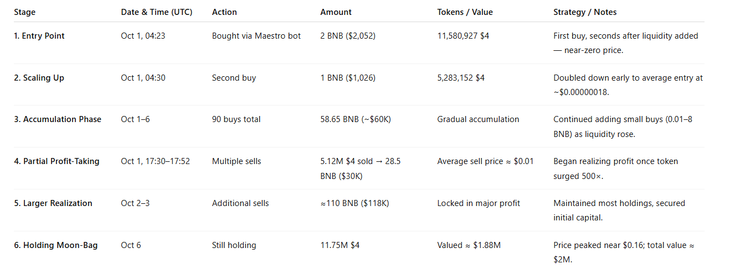Click the Date & Time (UTC) header

click(156, 12)
